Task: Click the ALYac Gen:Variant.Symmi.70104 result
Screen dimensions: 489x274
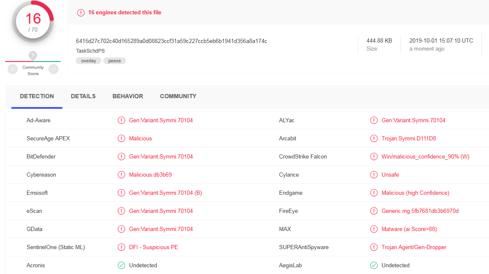Action: pyautogui.click(x=413, y=120)
